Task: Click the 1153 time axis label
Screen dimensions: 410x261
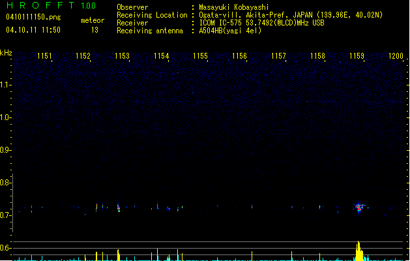Action: click(122, 56)
